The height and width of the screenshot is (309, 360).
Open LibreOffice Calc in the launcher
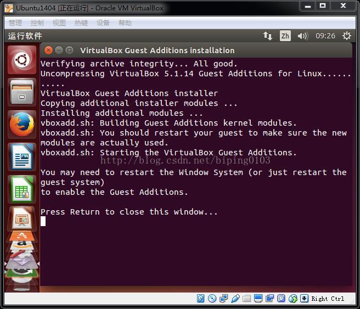(x=22, y=189)
